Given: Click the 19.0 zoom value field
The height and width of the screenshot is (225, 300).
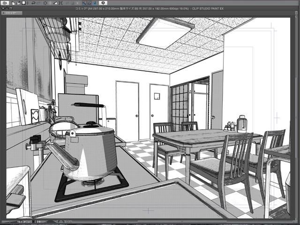Looking at the screenshot, I should [x=20, y=222].
